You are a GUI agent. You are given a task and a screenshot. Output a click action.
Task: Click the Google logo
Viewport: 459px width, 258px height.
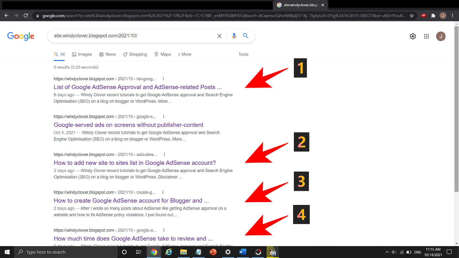(x=21, y=36)
